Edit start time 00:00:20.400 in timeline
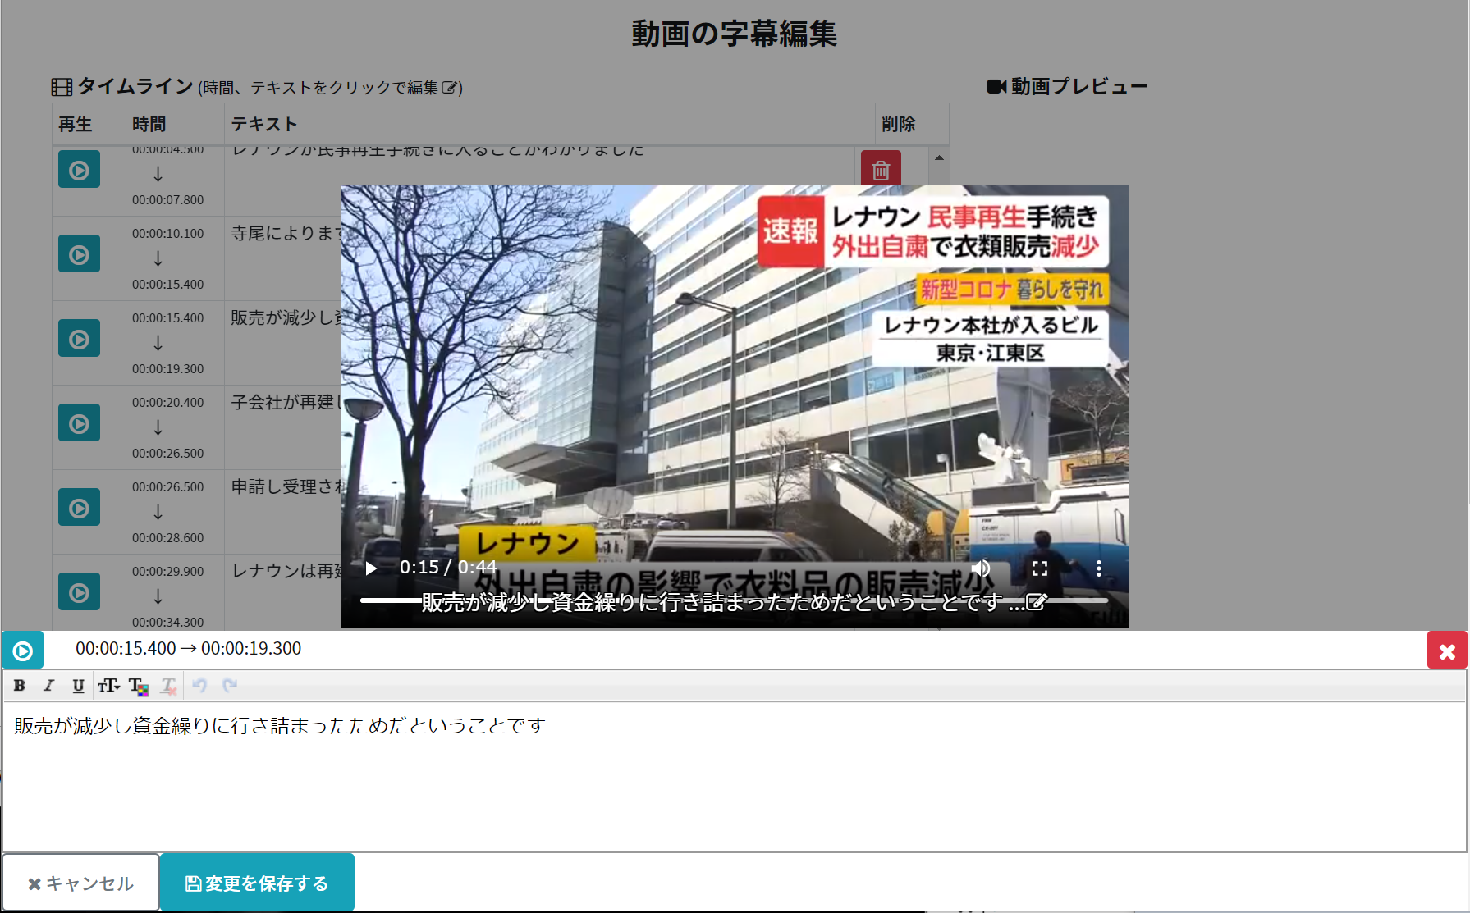 168,402
